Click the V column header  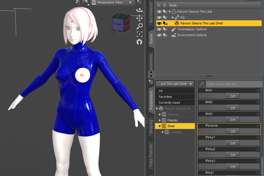pyautogui.click(x=159, y=5)
